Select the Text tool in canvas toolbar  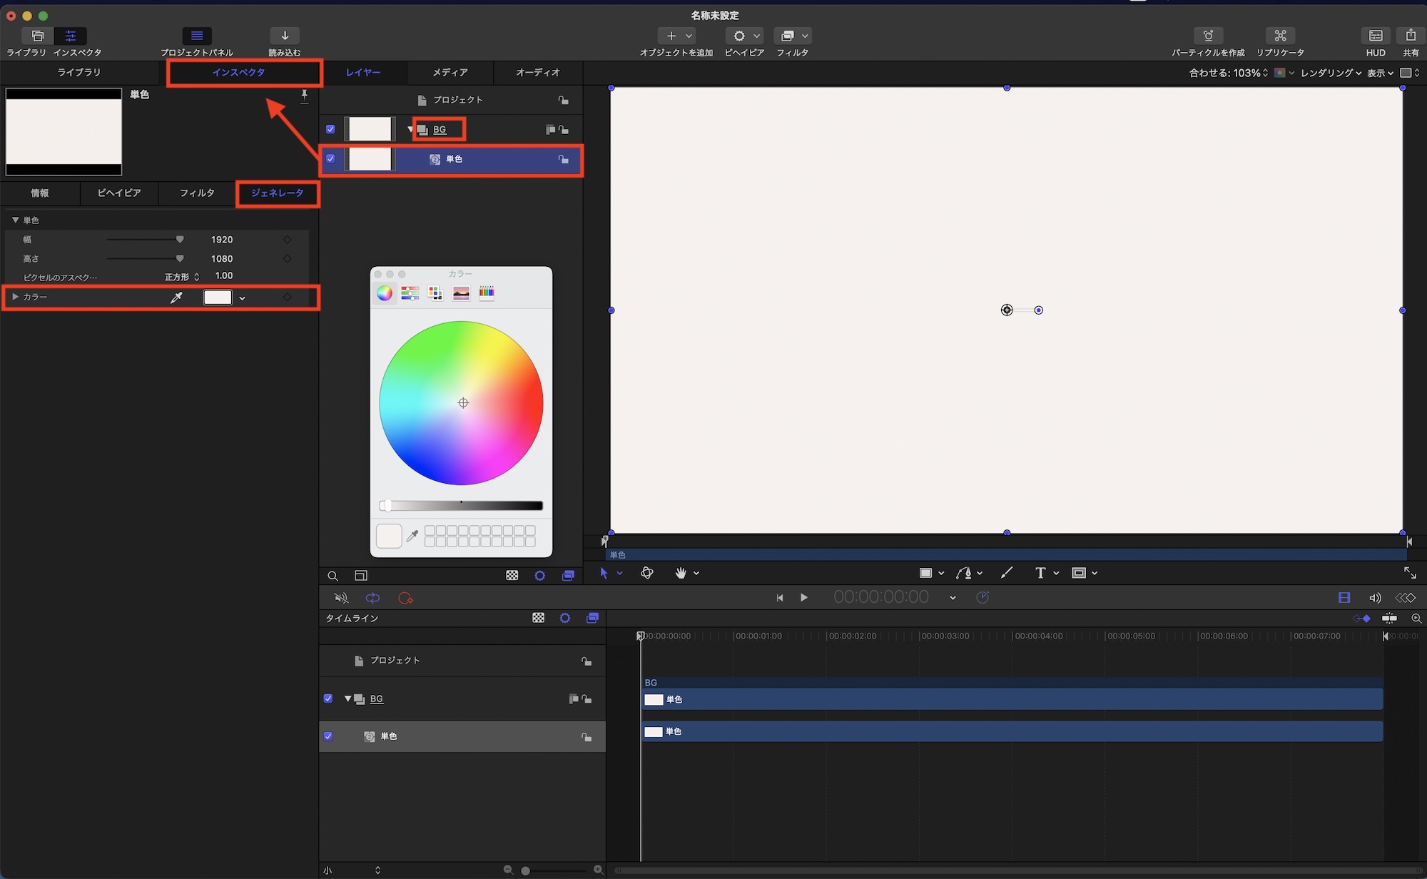1040,573
